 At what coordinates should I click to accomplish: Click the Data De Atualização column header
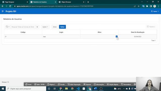pos(138,32)
